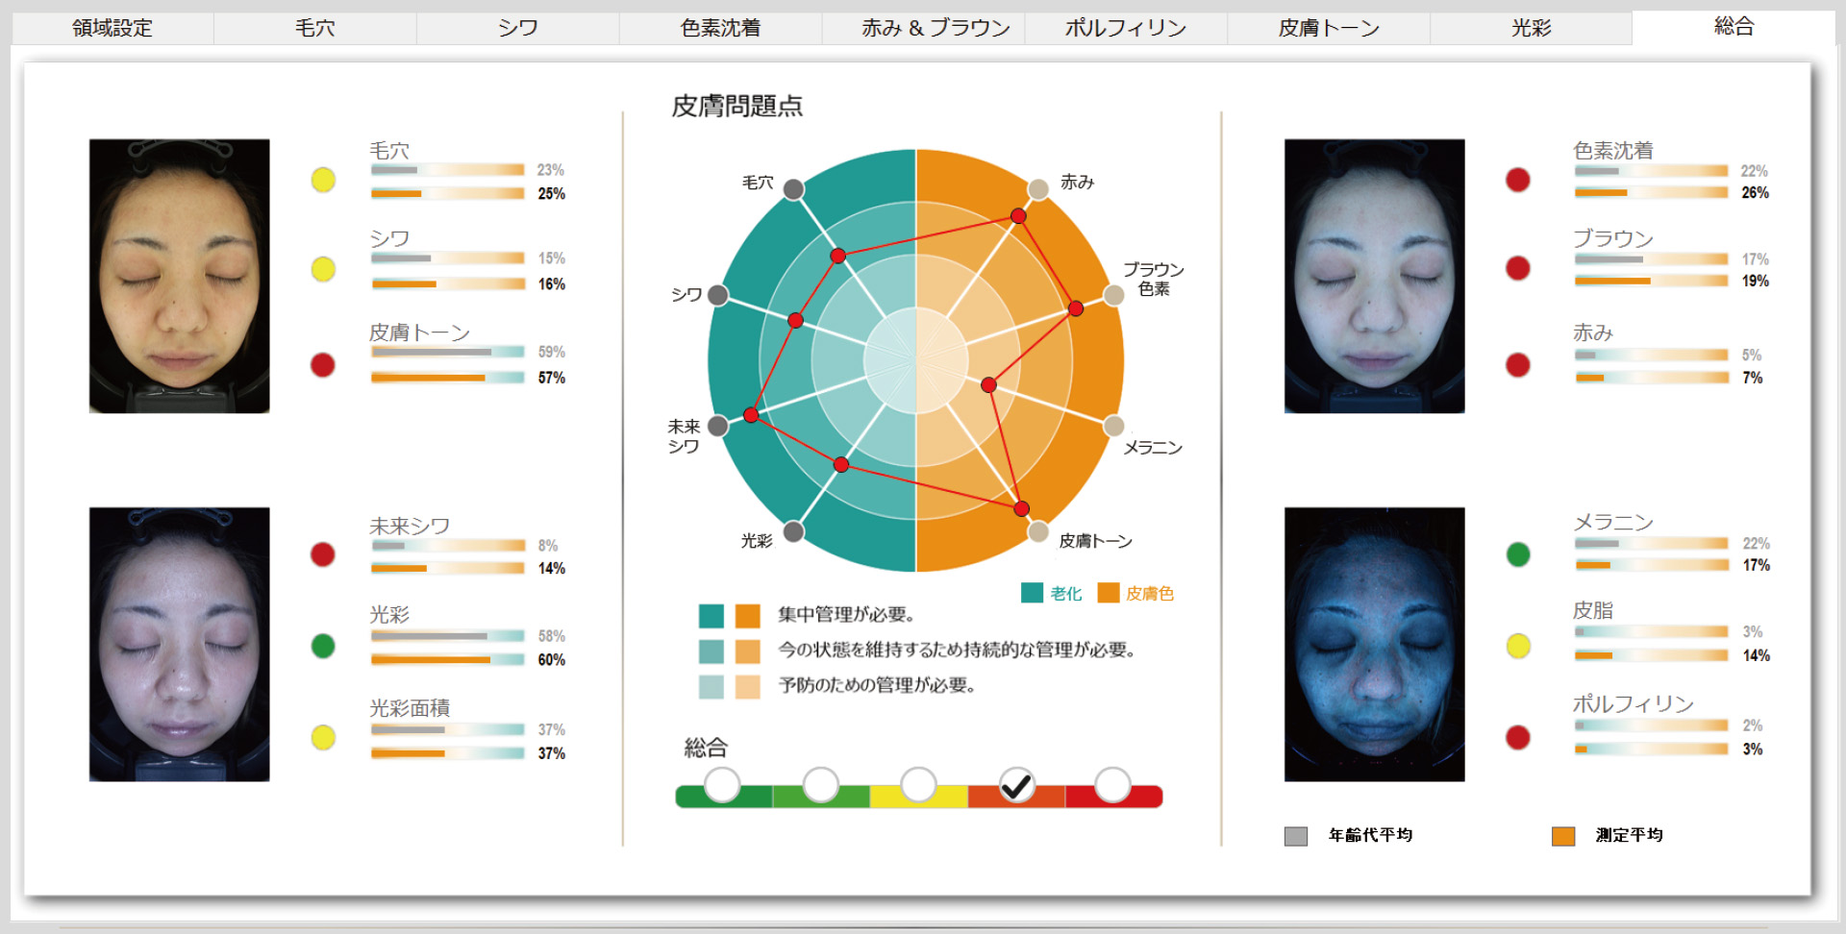Screen dimensions: 1846x934
Task: Click the gray 未来シワ node on radar chart
Action: 717,426
